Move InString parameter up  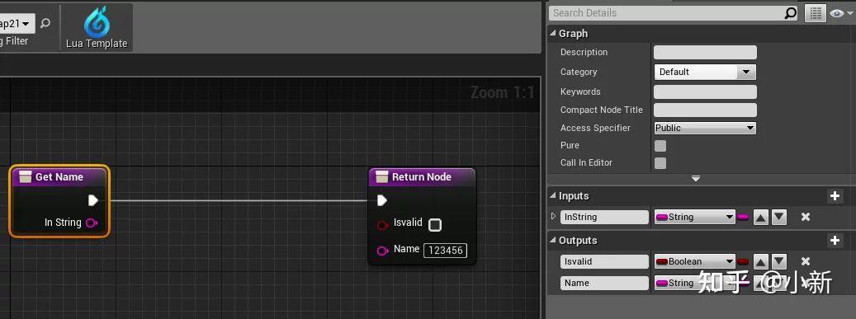761,218
